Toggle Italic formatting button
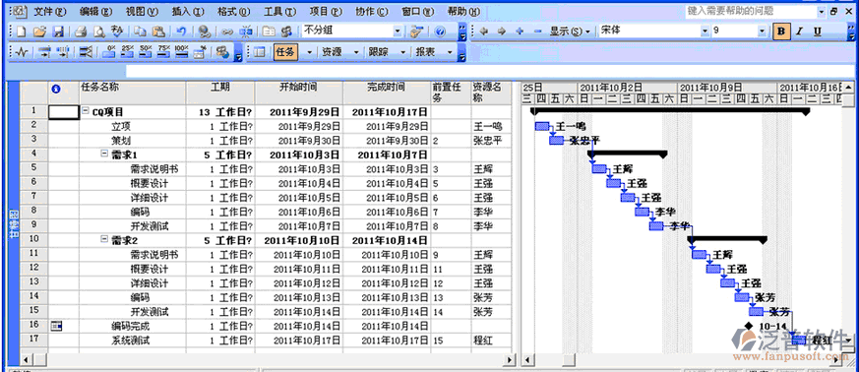Viewport: 859px width, 372px height. (x=799, y=31)
